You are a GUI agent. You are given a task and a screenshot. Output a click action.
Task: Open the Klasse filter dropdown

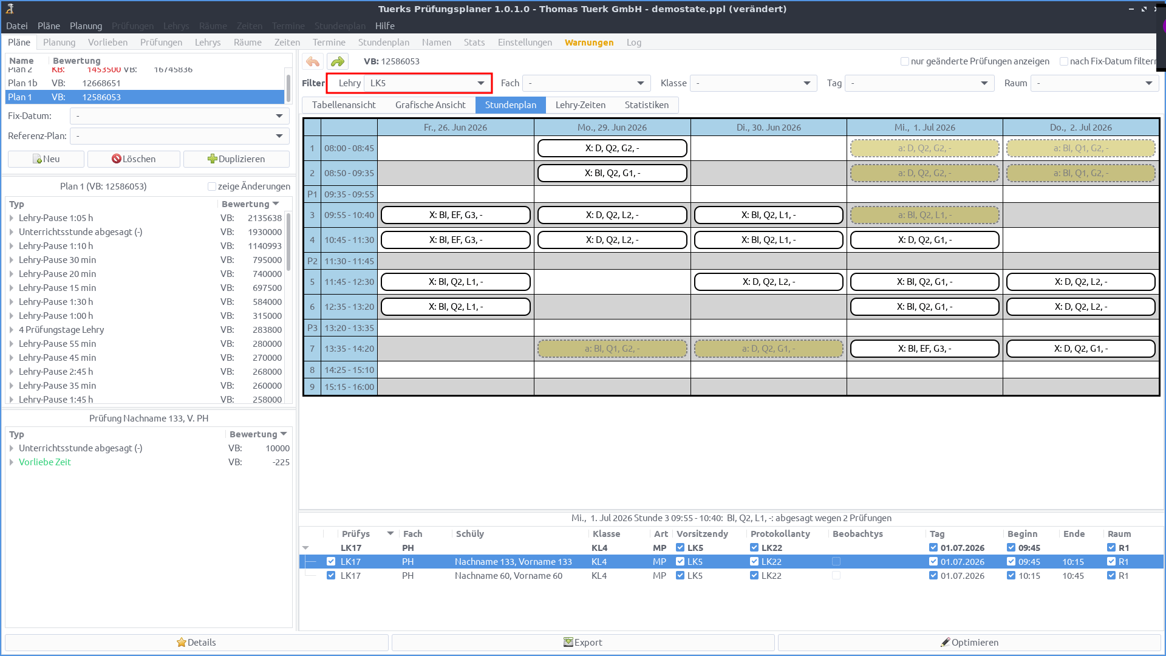point(753,83)
